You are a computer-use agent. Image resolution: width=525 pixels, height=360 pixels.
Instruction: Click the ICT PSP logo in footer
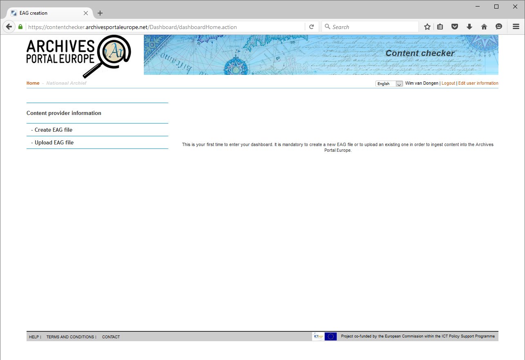[318, 336]
